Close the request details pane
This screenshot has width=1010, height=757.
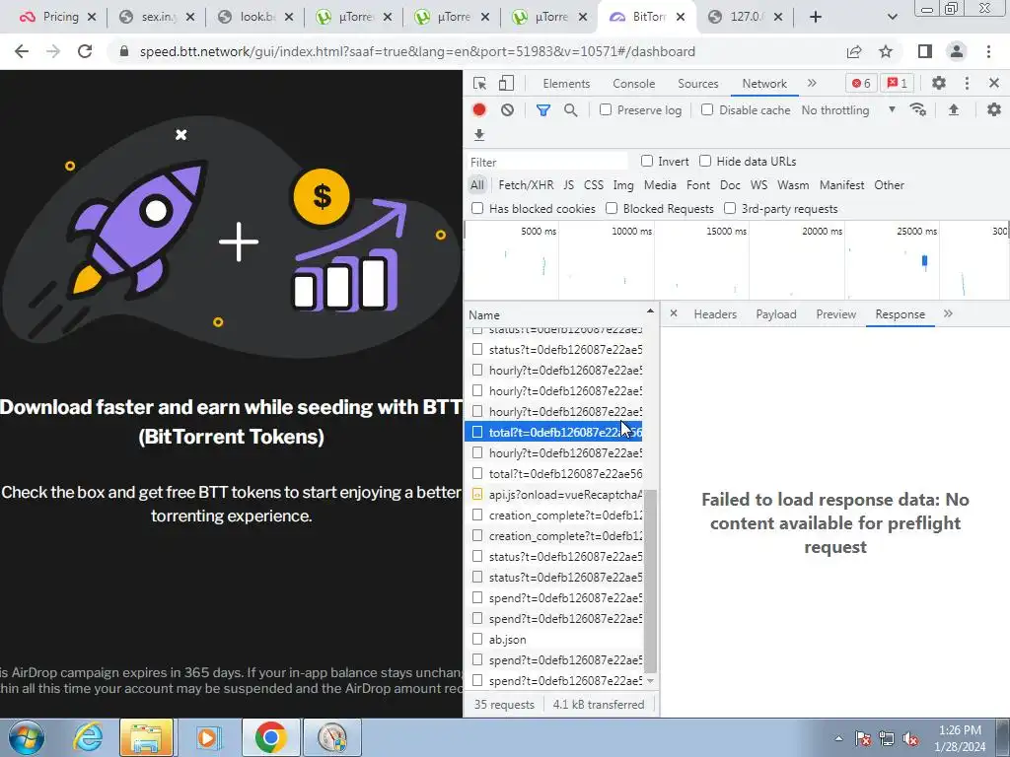673,313
